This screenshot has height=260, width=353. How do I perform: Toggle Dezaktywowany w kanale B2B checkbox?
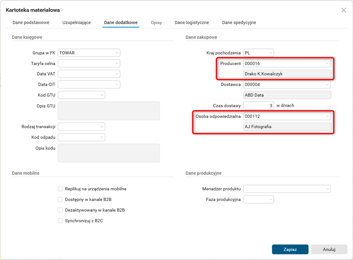click(60, 210)
